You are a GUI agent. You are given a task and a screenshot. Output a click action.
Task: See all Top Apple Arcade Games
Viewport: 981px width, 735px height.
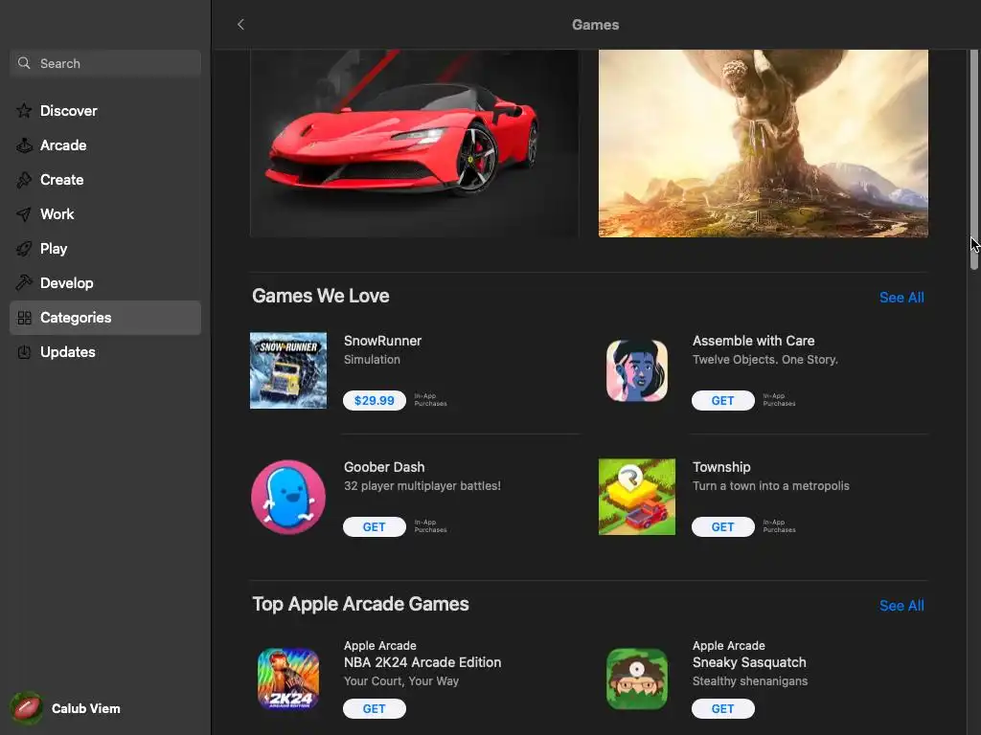(901, 606)
